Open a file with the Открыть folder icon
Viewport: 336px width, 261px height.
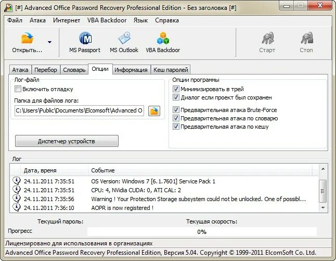(x=27, y=38)
